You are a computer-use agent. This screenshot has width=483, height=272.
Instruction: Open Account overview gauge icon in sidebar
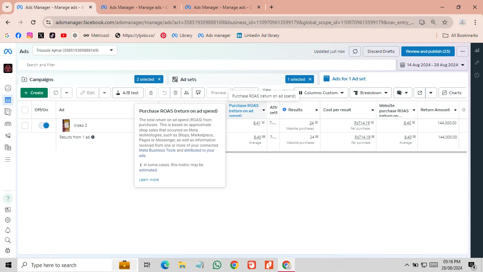8,88
